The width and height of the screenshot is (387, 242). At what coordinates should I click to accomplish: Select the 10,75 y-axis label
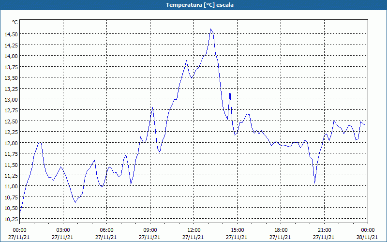(11, 197)
